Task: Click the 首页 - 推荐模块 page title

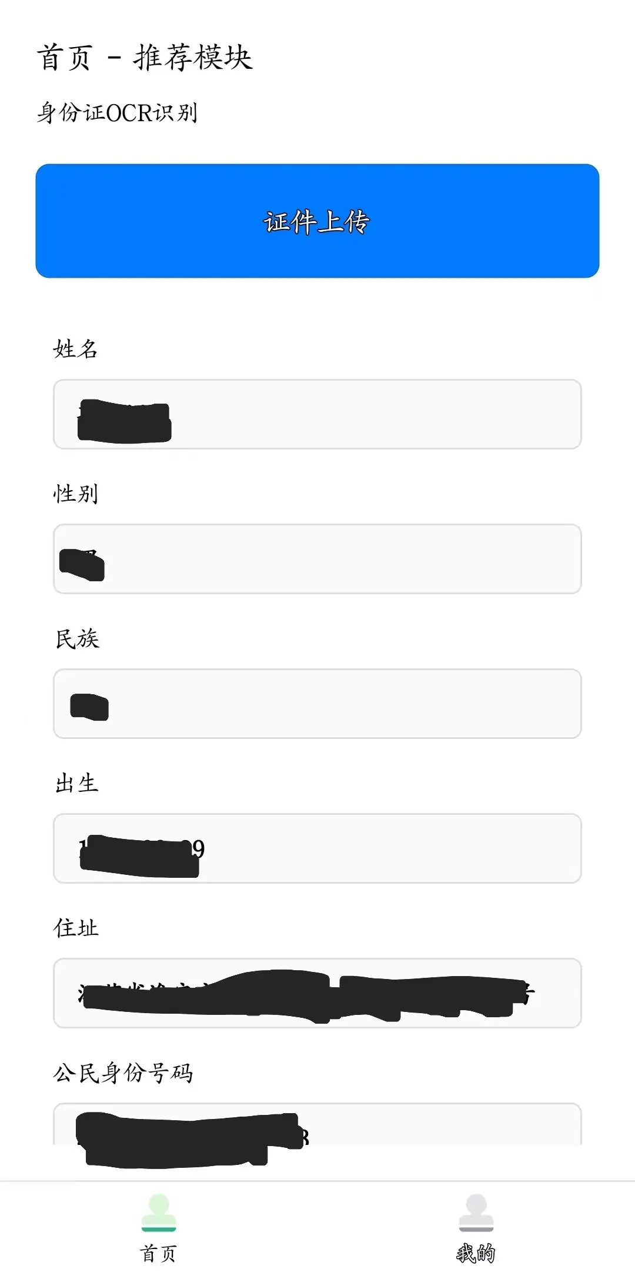Action: [145, 58]
